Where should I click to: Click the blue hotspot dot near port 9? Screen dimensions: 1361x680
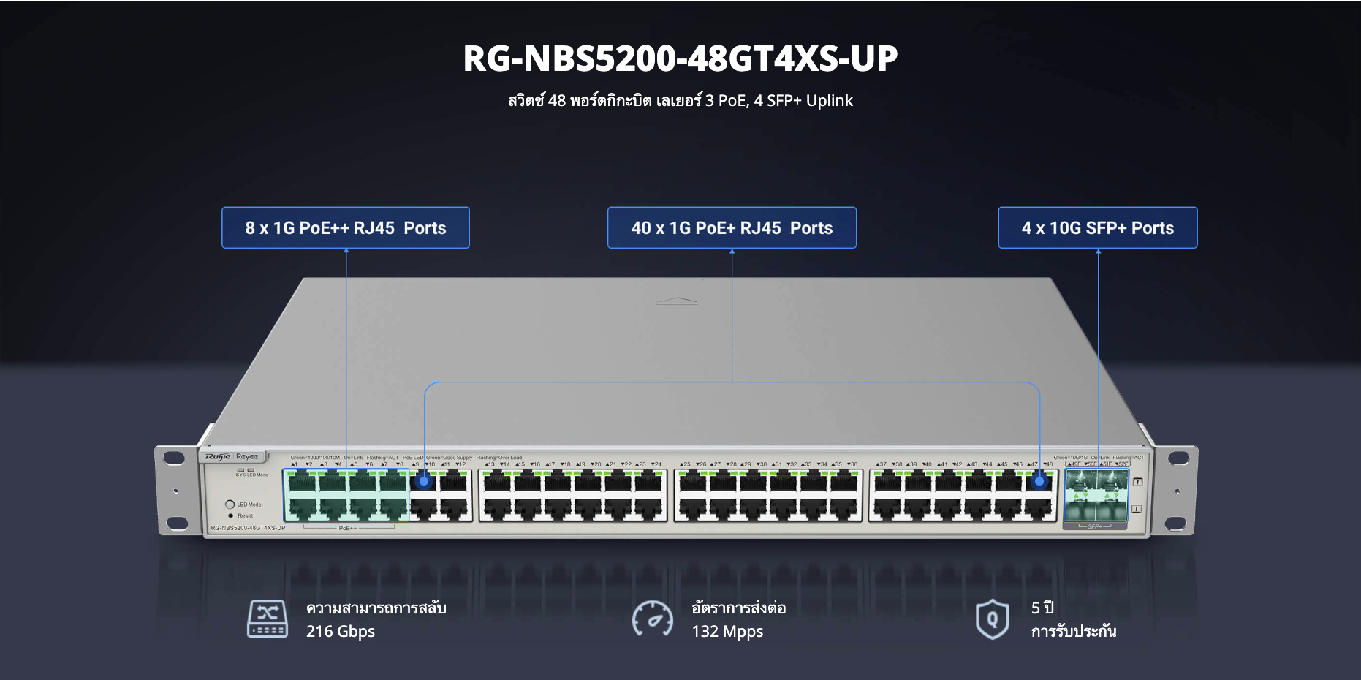tap(424, 481)
